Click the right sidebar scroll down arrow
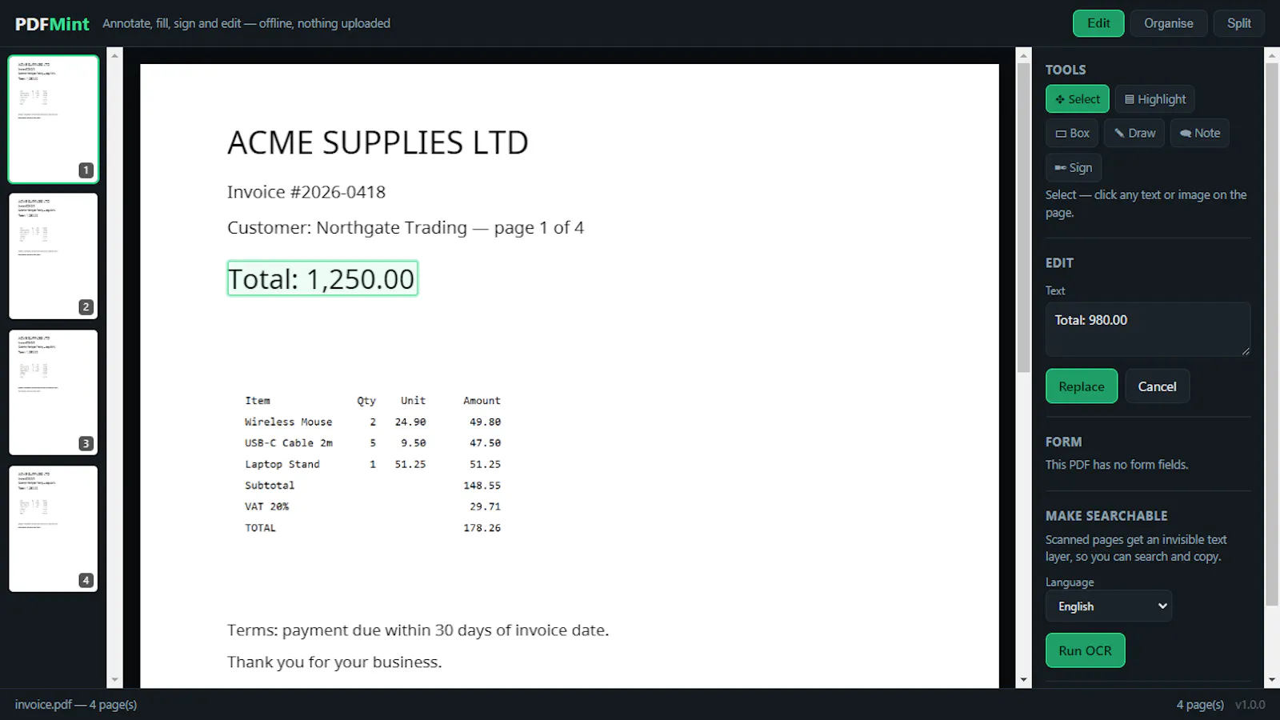 tap(1272, 680)
